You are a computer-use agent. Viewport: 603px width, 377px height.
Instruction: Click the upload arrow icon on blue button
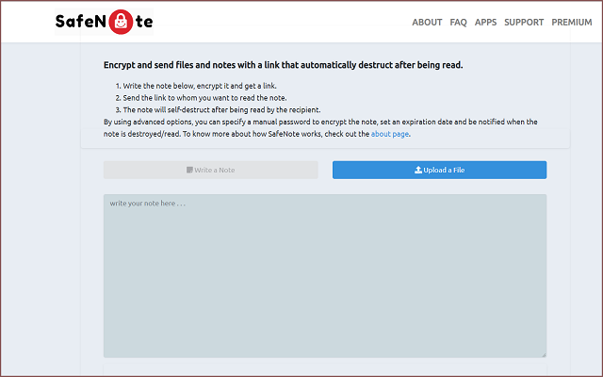[x=418, y=171]
